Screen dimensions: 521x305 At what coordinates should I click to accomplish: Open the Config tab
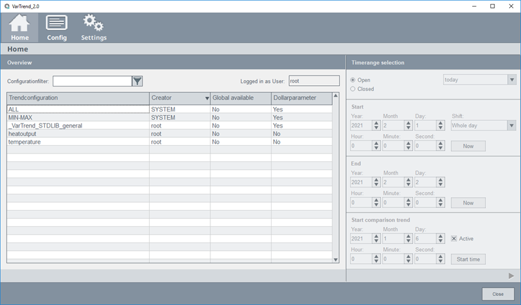click(x=57, y=27)
